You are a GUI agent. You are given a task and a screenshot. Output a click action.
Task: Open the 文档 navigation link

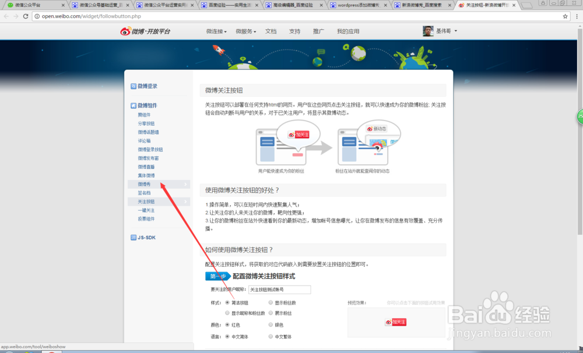(271, 31)
